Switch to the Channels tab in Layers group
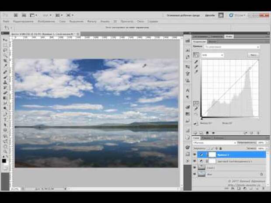This screenshot has height=203, width=271. click(x=206, y=138)
